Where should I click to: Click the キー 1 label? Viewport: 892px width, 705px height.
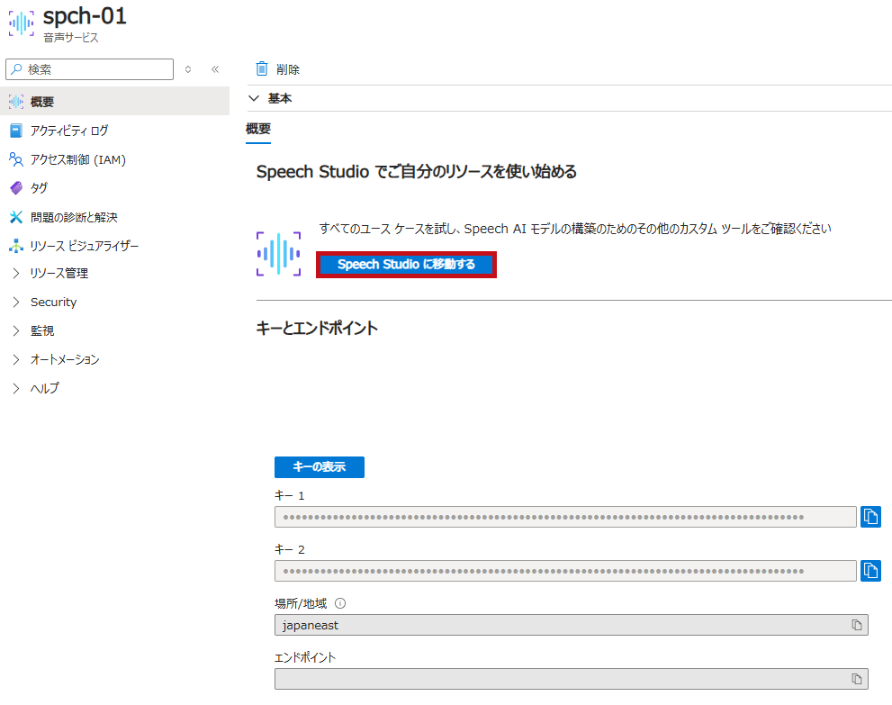[x=290, y=495]
